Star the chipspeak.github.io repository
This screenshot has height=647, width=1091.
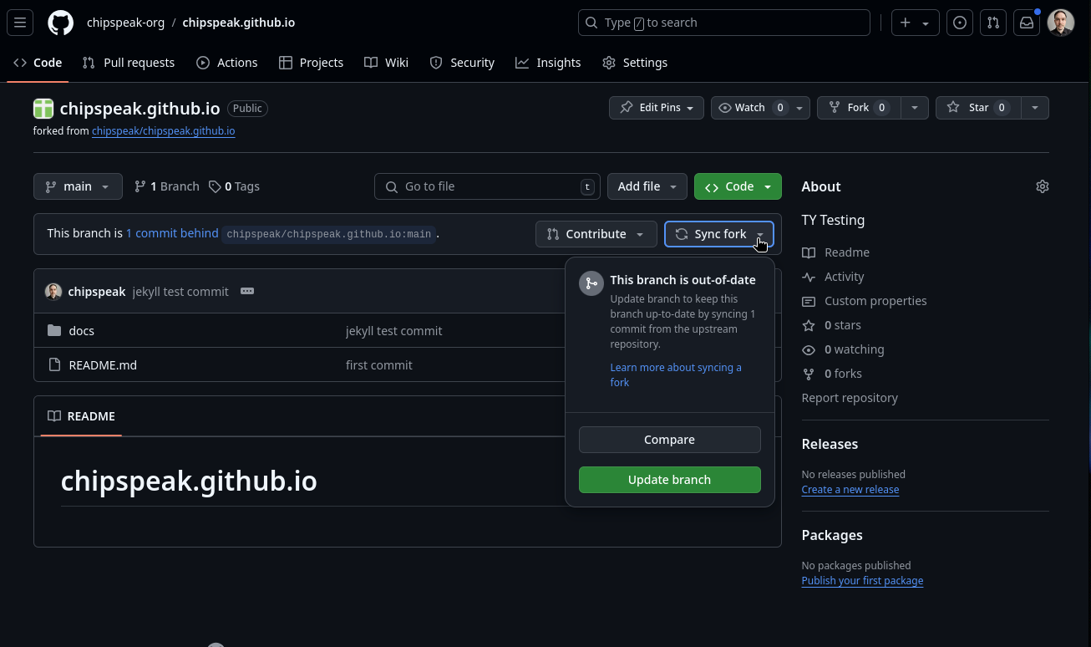point(977,108)
